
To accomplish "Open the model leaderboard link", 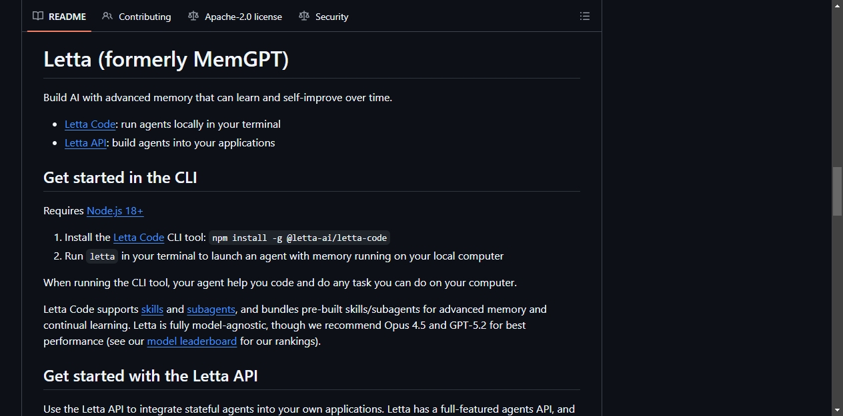I will (x=191, y=341).
